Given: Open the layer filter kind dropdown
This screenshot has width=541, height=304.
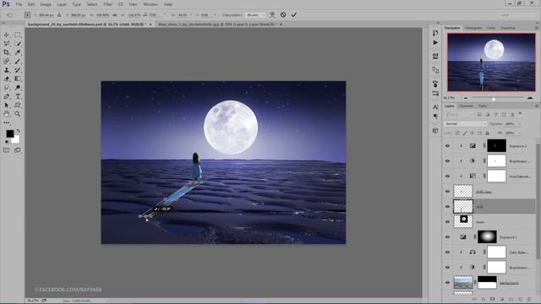Looking at the screenshot, I should 460,115.
